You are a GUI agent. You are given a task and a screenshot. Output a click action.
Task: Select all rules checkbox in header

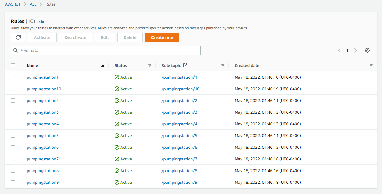13,65
